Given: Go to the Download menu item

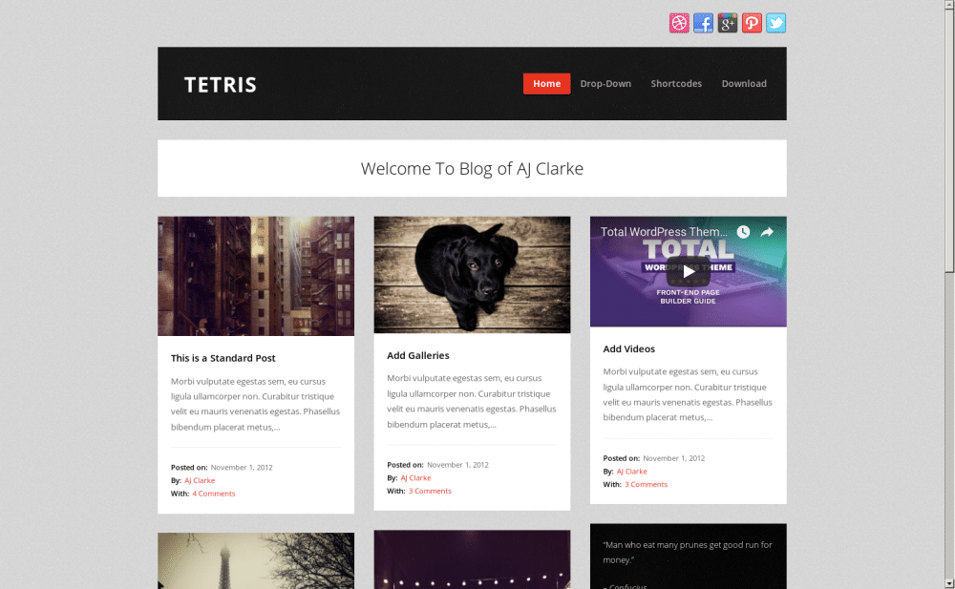Looking at the screenshot, I should coord(744,84).
